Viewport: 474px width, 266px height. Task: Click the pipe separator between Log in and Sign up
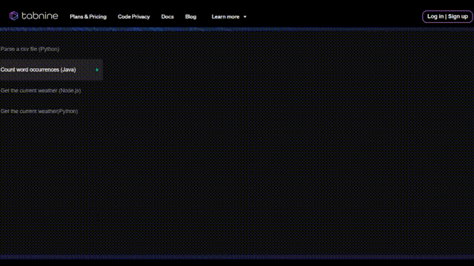(x=446, y=16)
